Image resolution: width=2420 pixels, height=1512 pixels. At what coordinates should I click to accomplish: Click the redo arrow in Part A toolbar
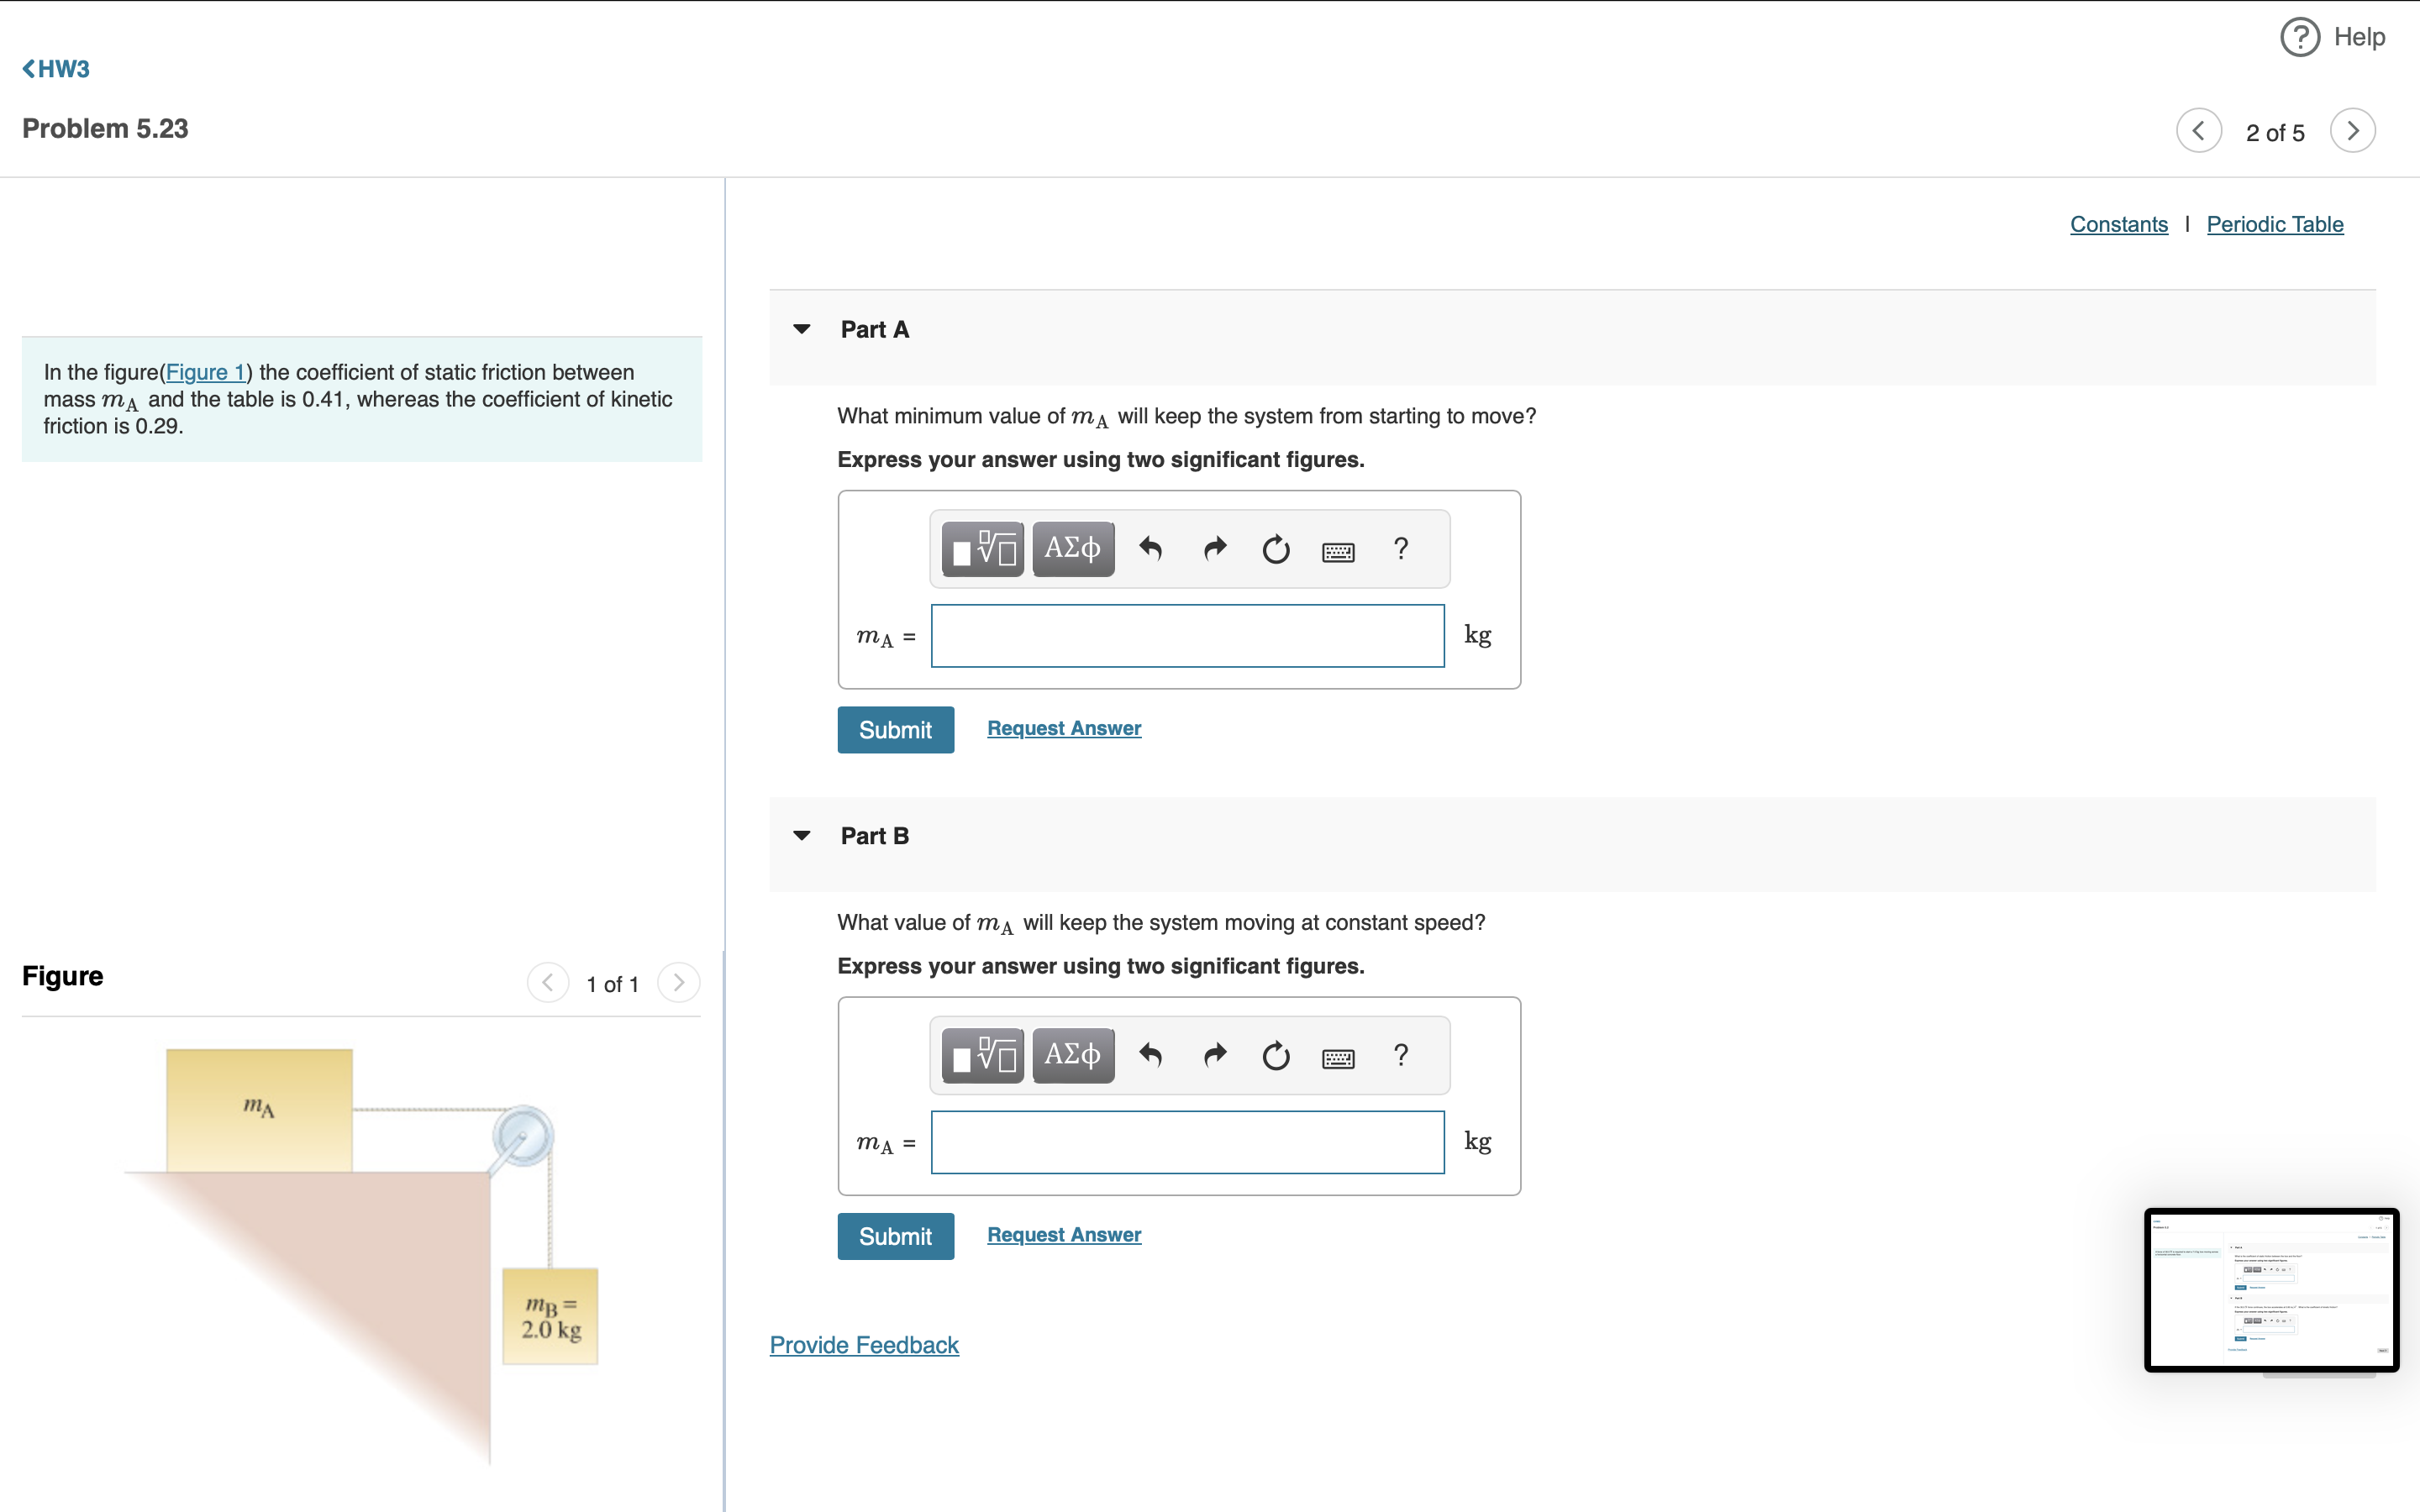click(x=1214, y=549)
